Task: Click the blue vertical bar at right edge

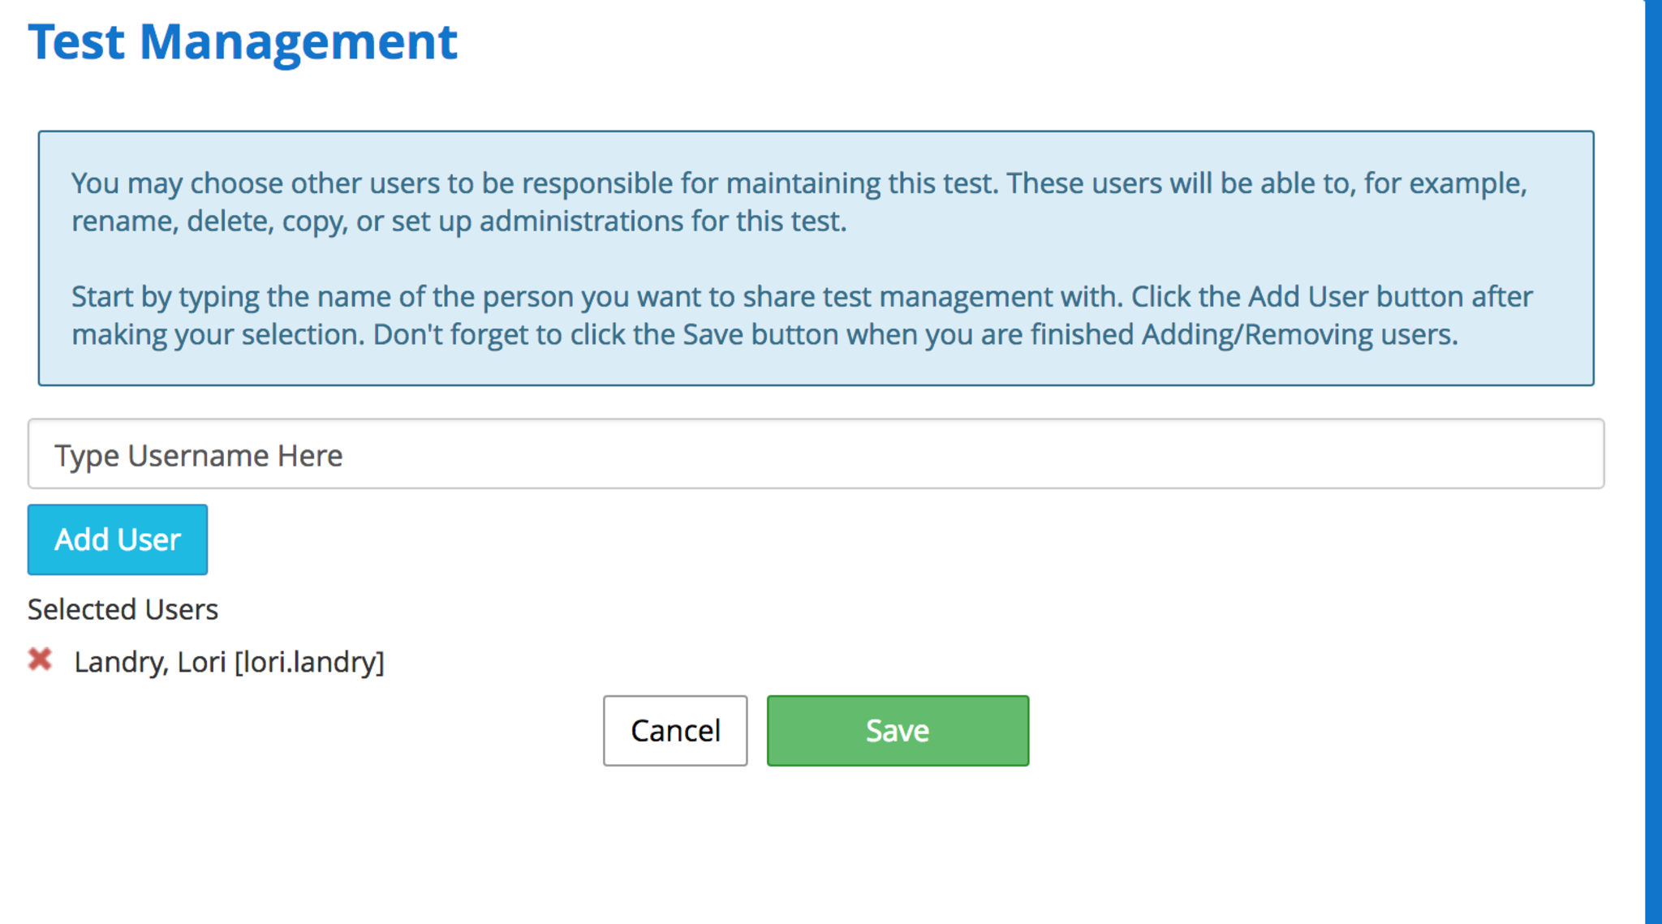Action: tap(1653, 462)
